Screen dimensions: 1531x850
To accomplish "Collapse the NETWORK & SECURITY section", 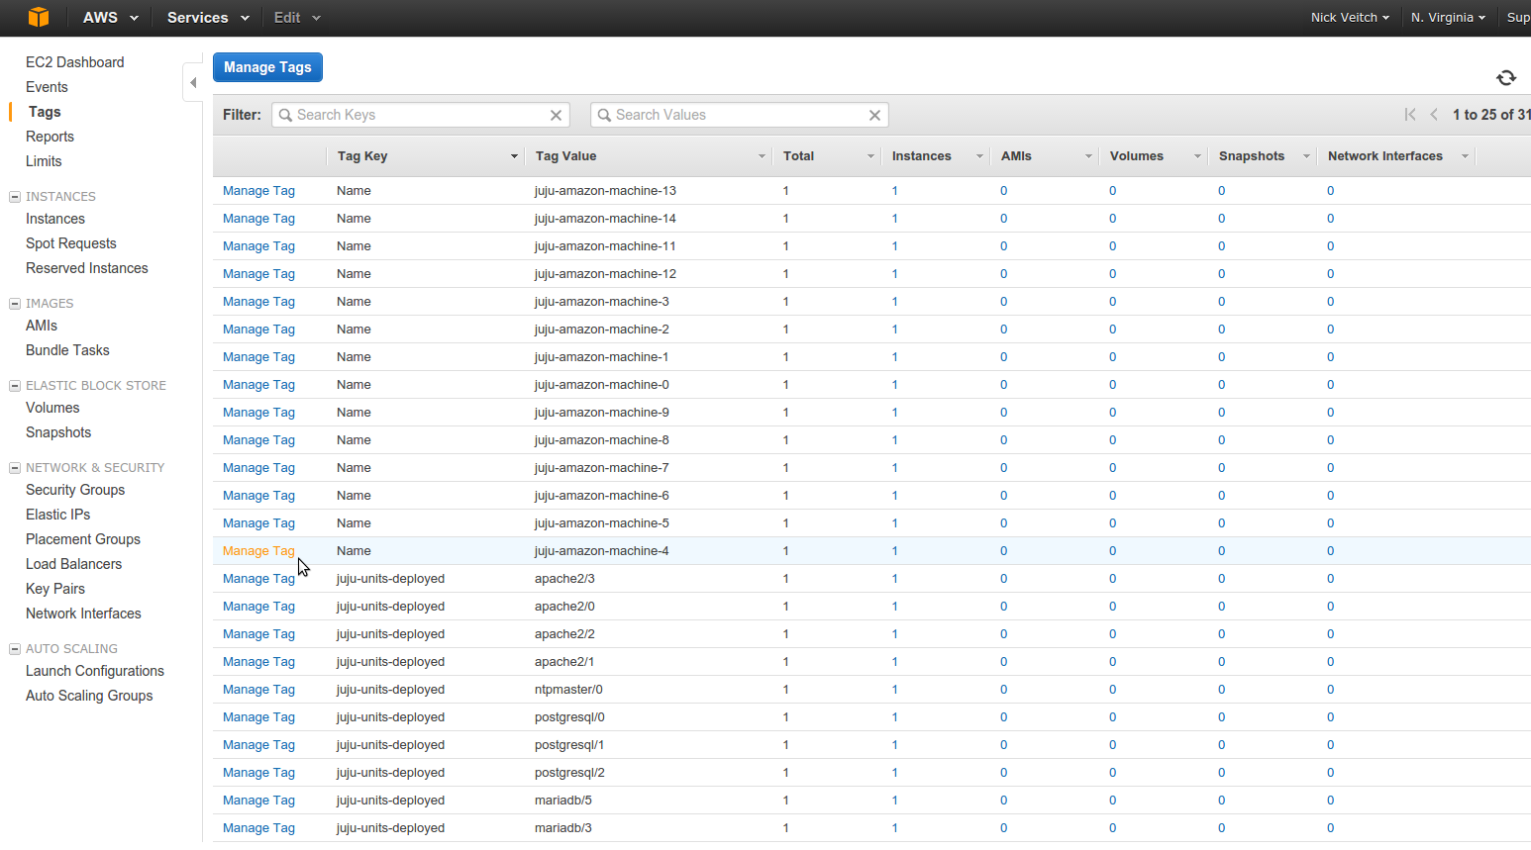I will click(15, 468).
